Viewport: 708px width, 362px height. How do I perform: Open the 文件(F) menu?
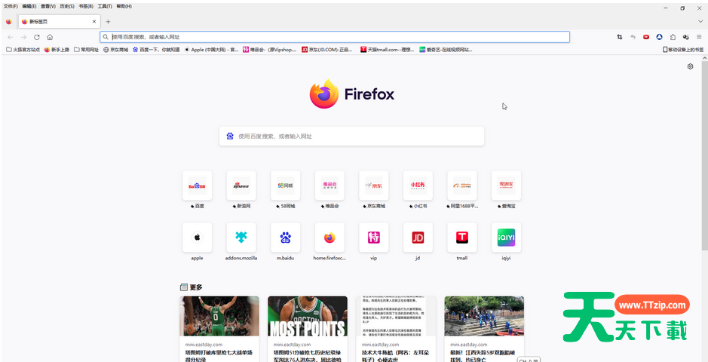(x=11, y=6)
